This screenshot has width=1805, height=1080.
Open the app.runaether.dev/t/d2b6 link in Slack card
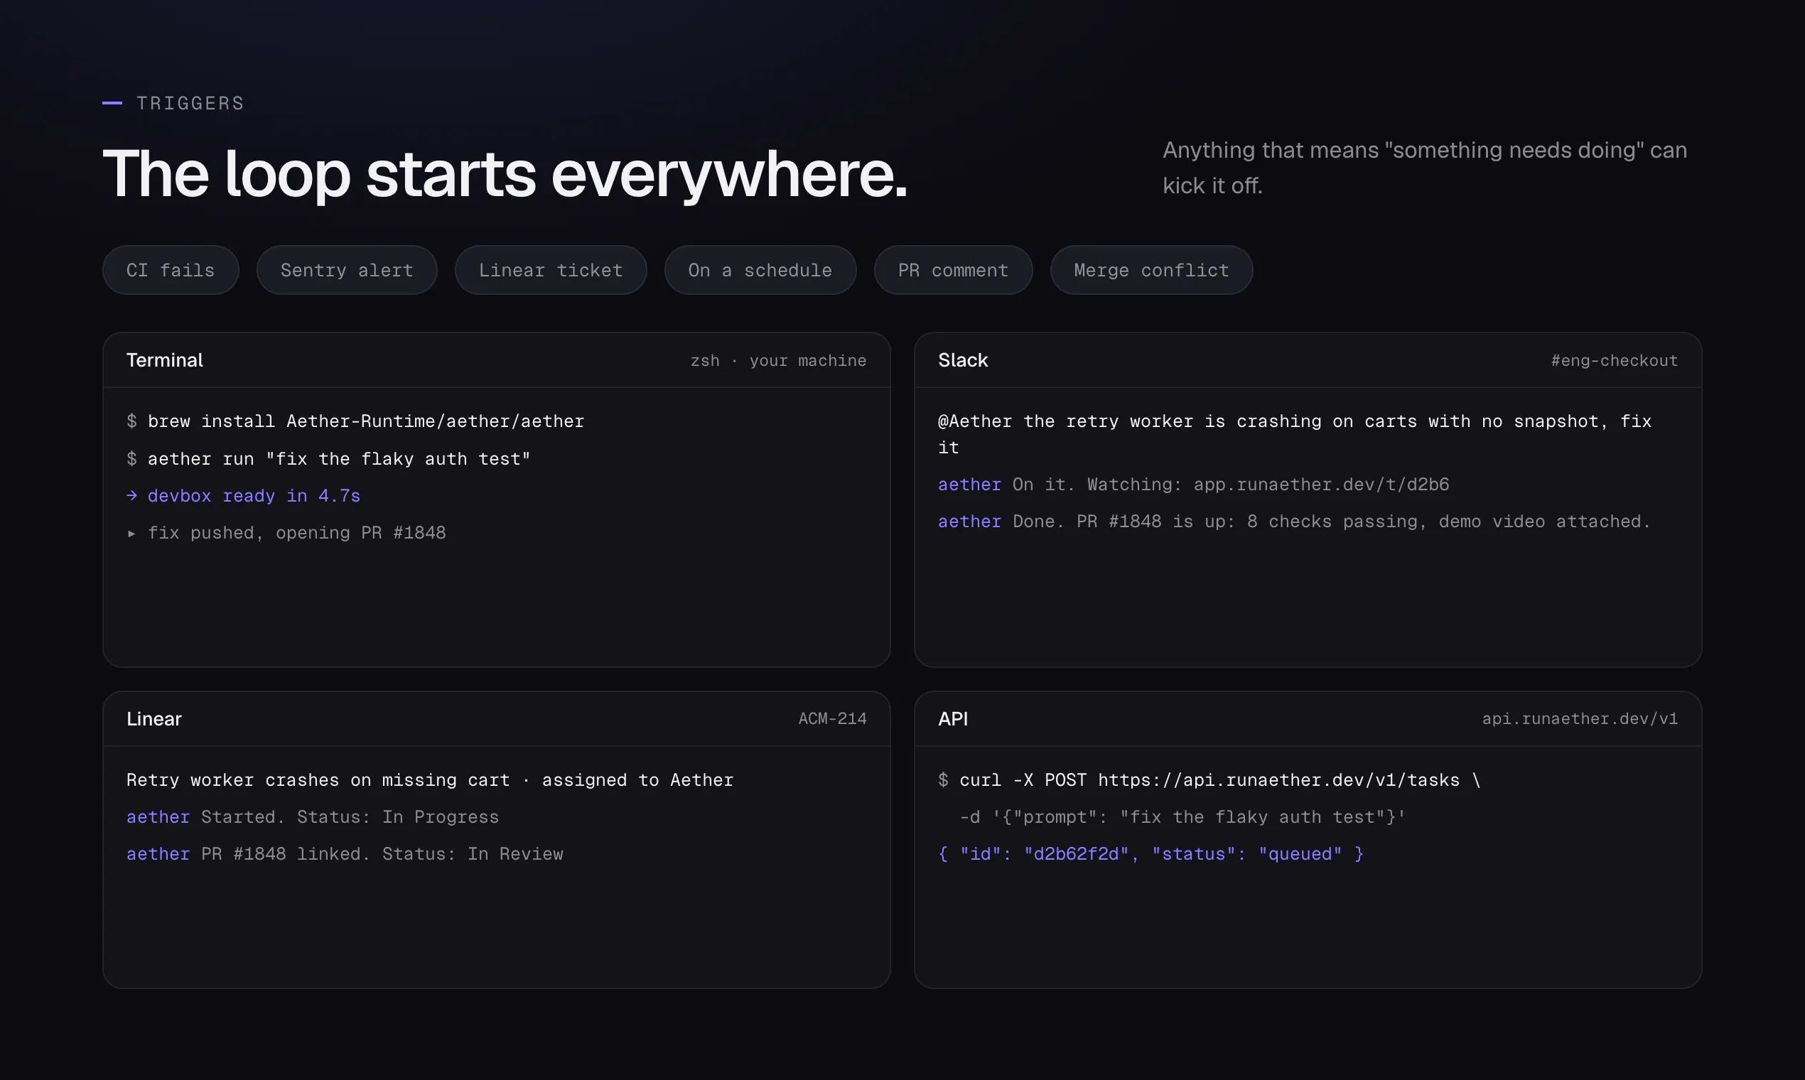coord(1321,485)
